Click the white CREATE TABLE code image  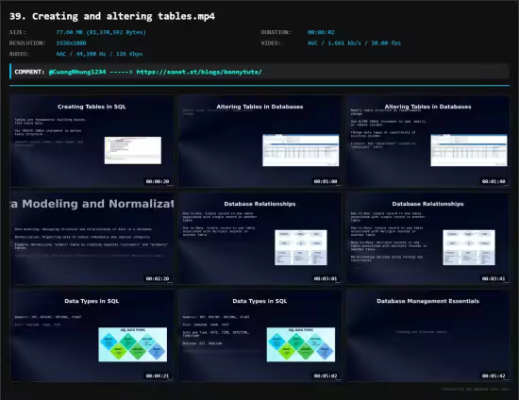pyautogui.click(x=133, y=150)
